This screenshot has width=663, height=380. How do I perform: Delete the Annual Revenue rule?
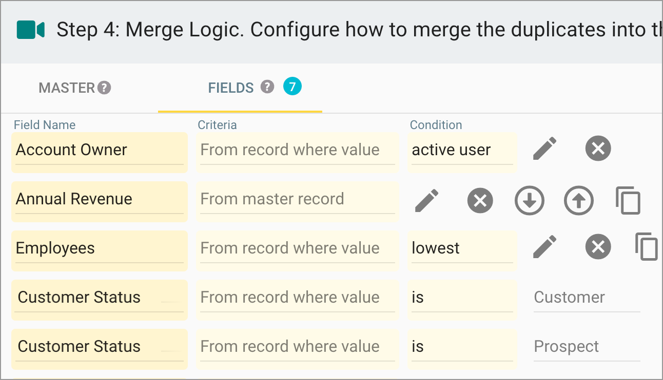(x=480, y=200)
